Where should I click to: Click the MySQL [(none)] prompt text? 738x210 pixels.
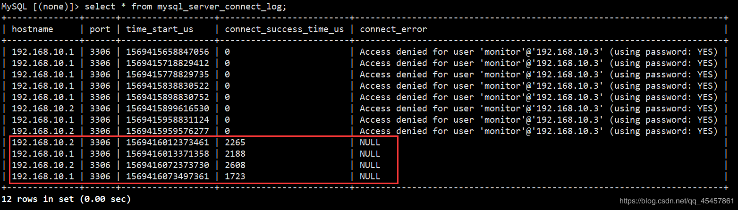(x=40, y=7)
